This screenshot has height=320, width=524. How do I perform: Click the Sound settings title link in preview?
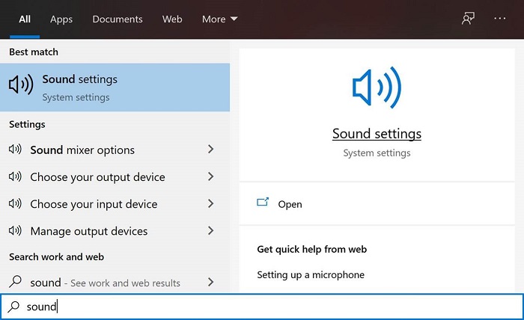point(377,134)
